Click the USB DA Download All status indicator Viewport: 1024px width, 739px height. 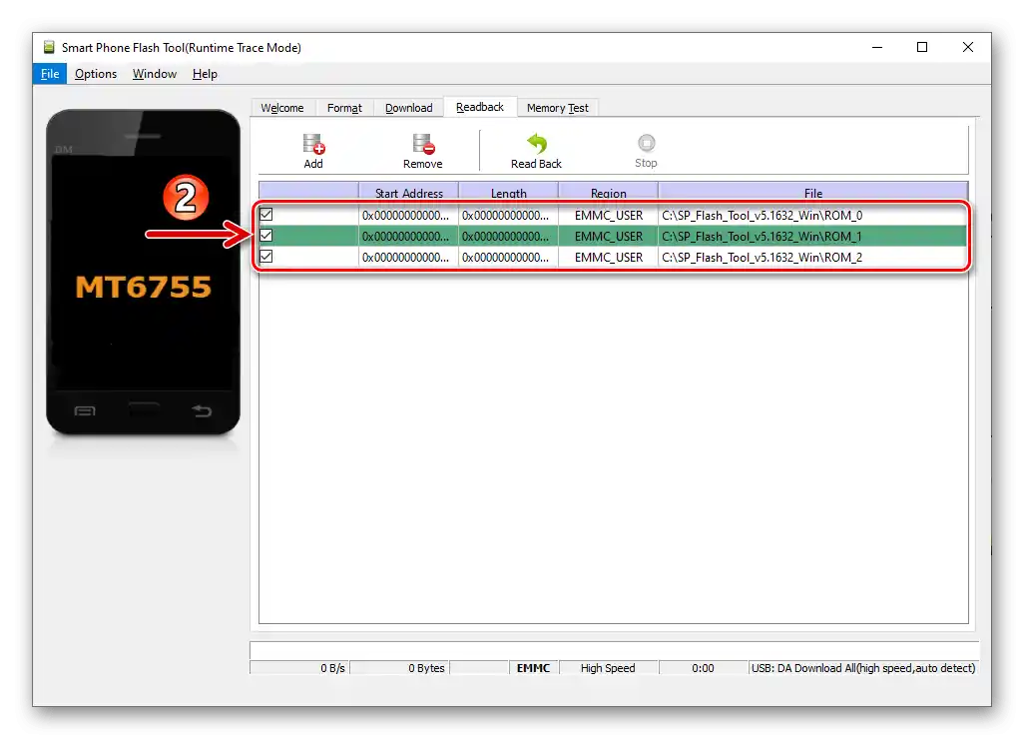coord(862,668)
